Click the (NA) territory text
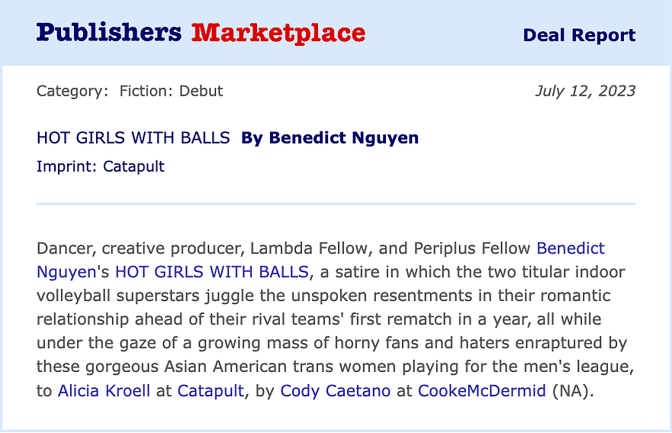This screenshot has height=433, width=672. [571, 391]
